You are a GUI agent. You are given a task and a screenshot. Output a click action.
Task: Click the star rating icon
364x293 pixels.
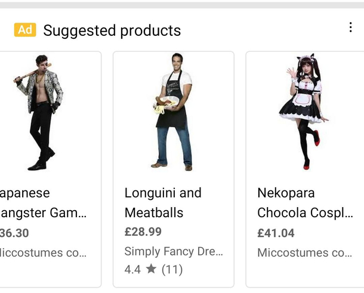151,269
